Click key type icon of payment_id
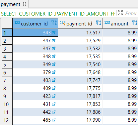The image size is (138, 125). [63, 23]
